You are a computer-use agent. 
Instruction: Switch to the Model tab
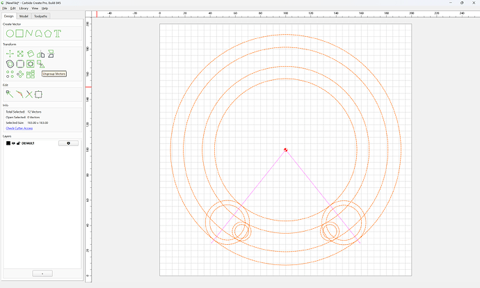[24, 16]
